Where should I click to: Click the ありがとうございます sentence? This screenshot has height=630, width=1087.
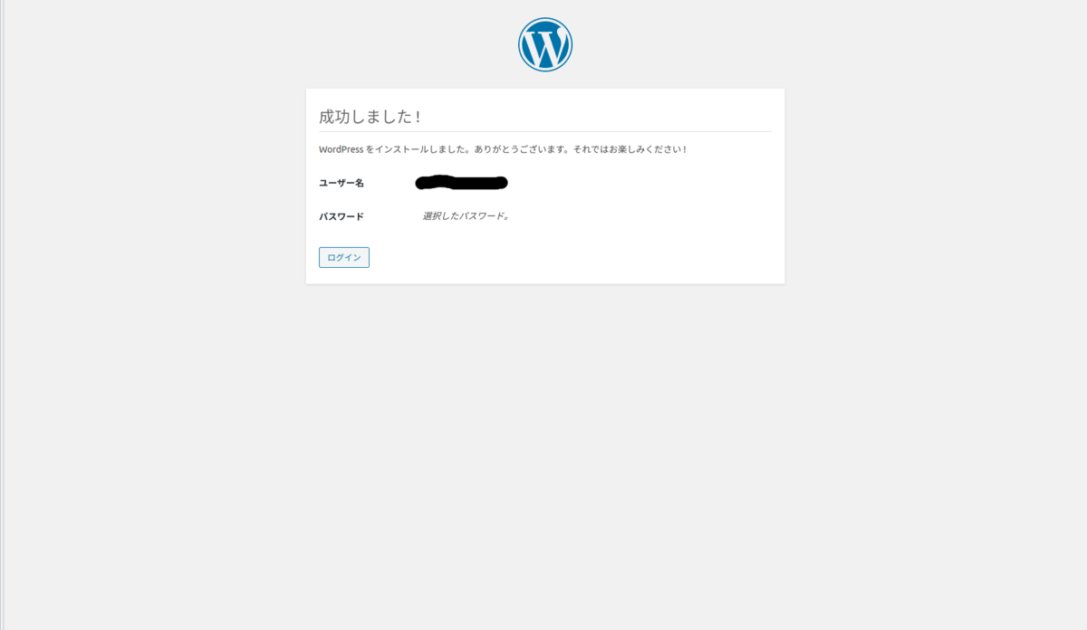click(519, 149)
